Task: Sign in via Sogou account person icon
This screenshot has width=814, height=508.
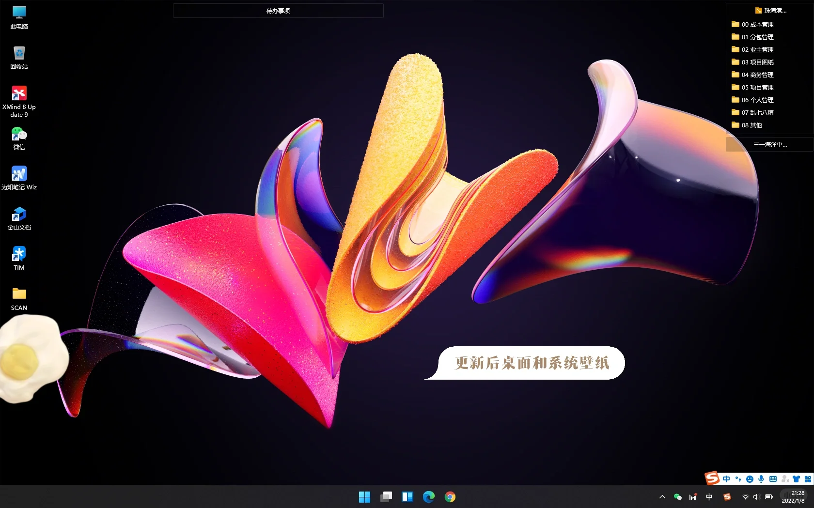Action: coord(785,479)
